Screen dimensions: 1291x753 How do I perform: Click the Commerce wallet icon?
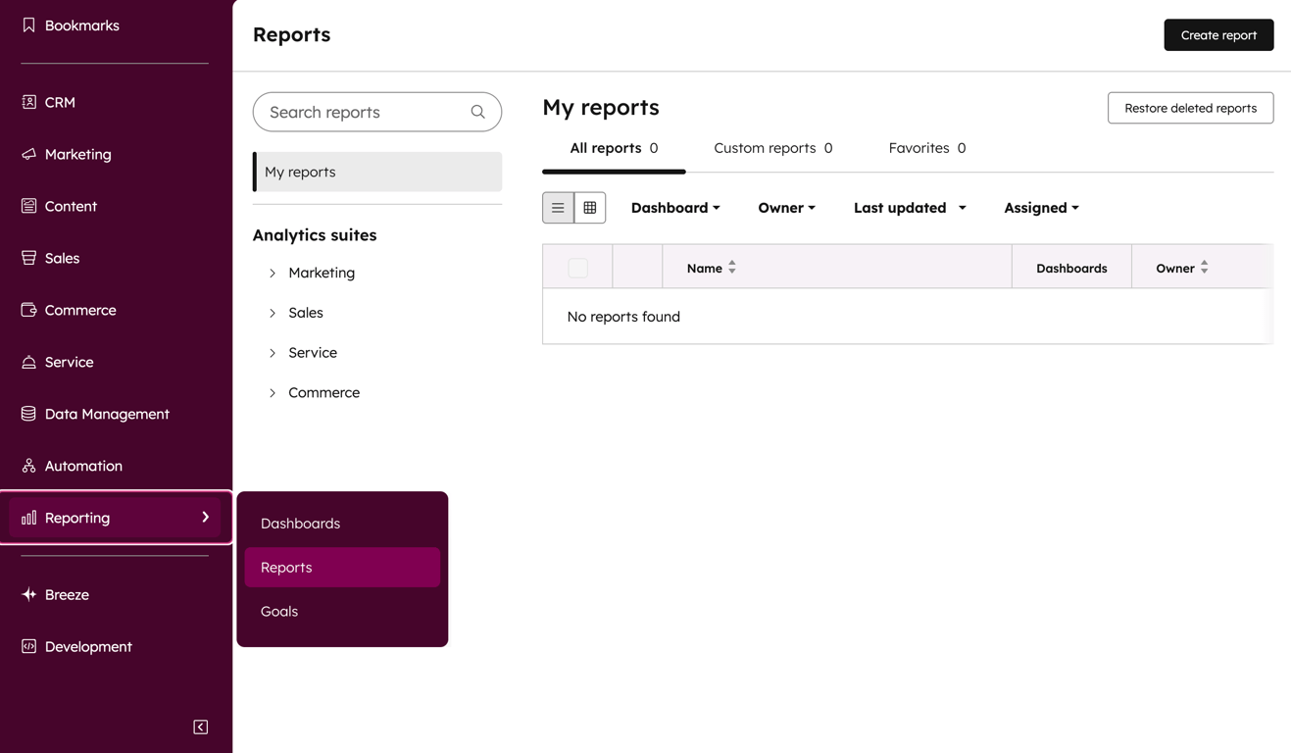coord(28,310)
